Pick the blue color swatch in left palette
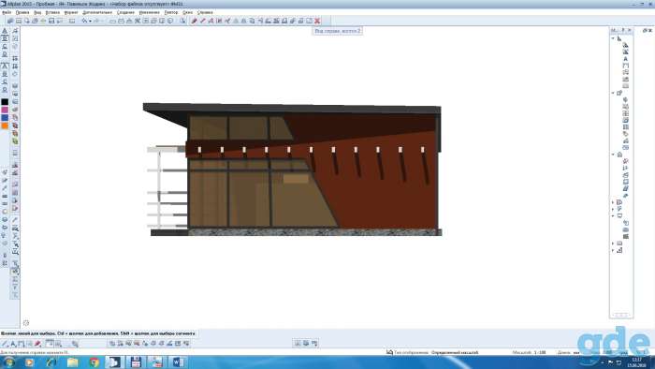This screenshot has width=655, height=369. click(x=5, y=117)
